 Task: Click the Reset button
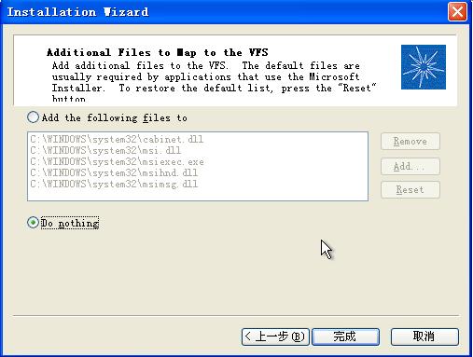(410, 189)
